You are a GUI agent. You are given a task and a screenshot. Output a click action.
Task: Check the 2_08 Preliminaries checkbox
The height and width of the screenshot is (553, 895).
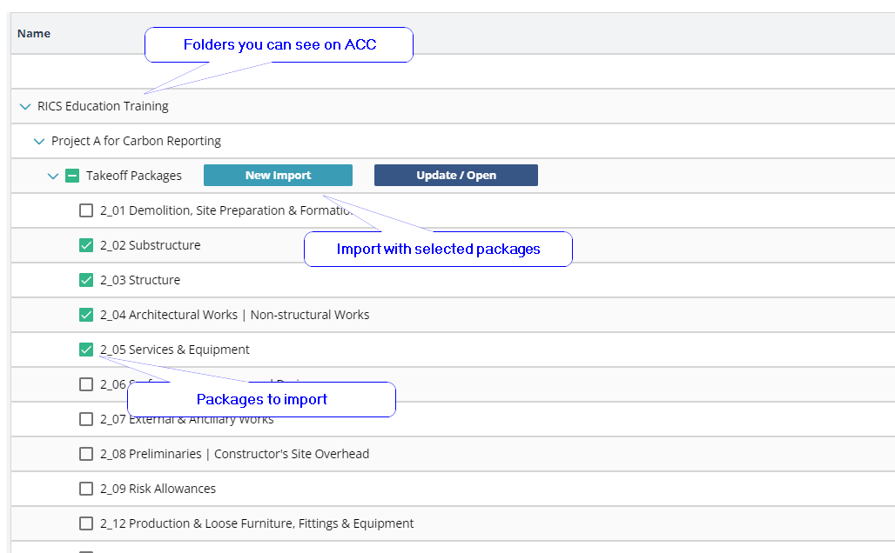pos(86,454)
